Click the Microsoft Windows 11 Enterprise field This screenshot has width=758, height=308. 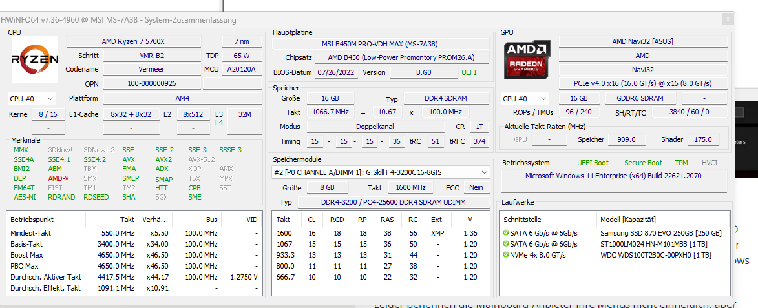614,180
